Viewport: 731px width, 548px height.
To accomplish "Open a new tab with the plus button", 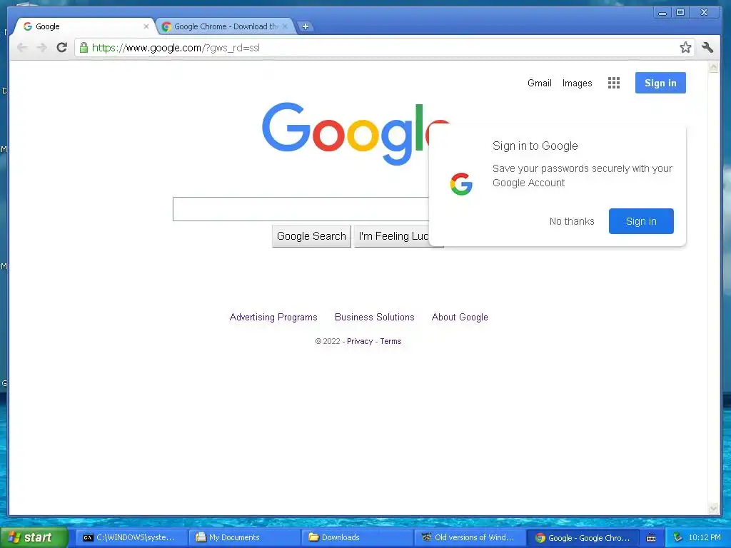I will pos(306,26).
